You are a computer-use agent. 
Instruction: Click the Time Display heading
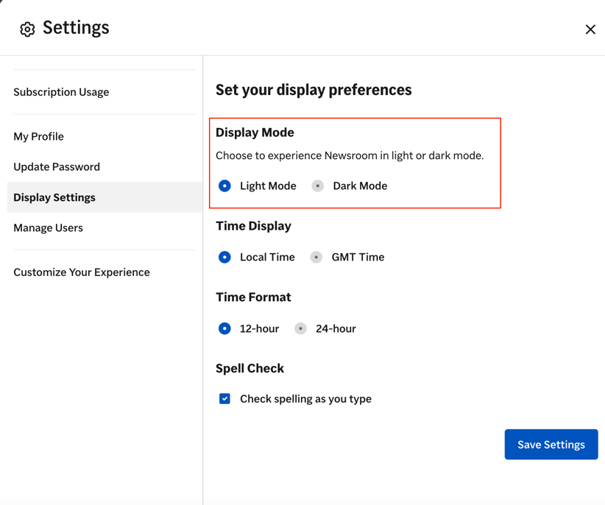coord(253,226)
